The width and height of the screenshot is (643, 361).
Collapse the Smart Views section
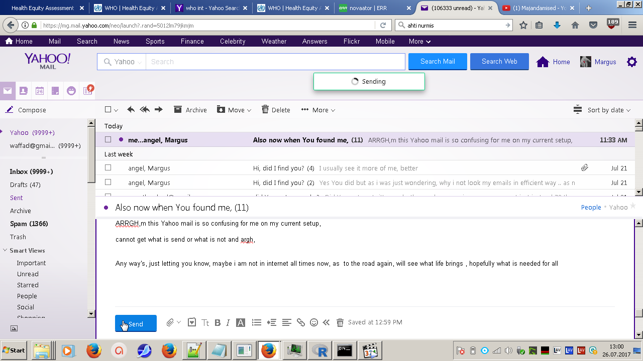tap(5, 250)
